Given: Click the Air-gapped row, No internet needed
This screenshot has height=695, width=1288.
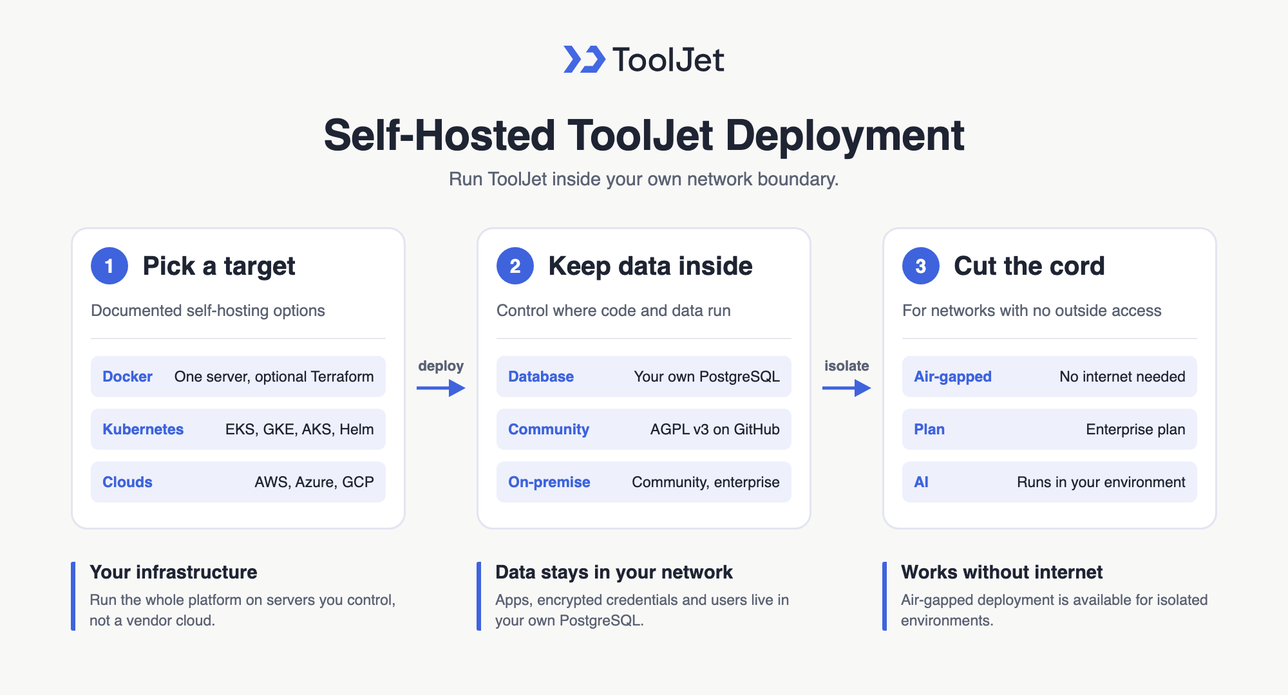Looking at the screenshot, I should [1050, 376].
